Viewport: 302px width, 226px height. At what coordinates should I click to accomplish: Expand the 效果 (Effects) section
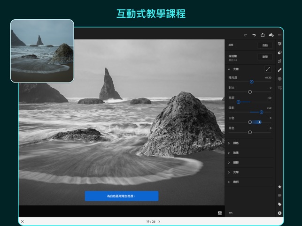(x=229, y=153)
